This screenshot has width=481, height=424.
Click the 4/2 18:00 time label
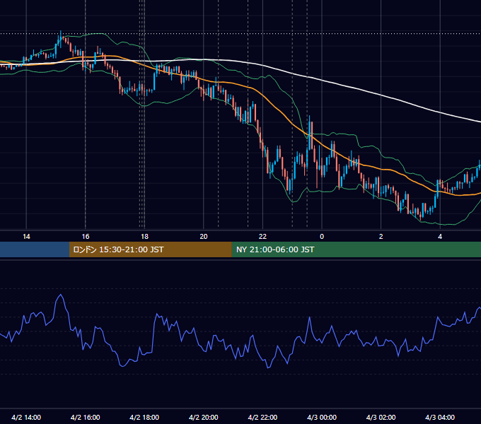pos(144,417)
